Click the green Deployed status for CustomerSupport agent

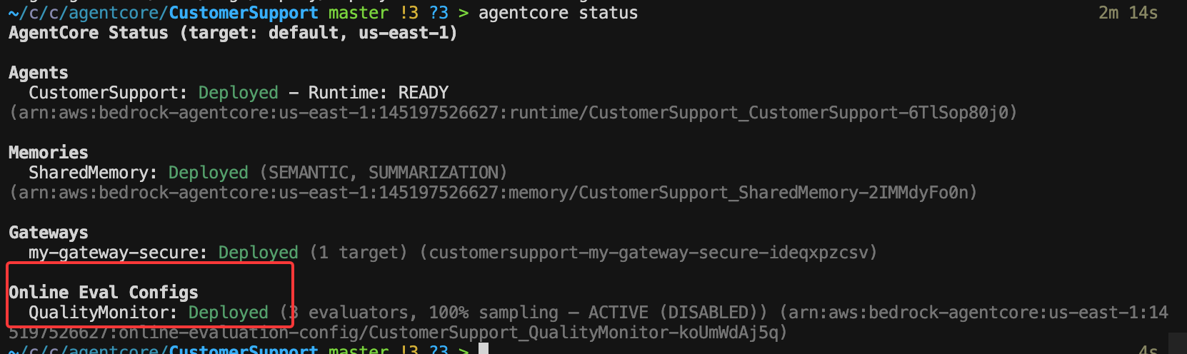point(238,93)
